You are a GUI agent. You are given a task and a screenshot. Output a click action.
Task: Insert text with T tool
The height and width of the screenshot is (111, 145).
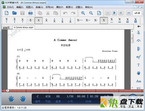(x=138, y=65)
